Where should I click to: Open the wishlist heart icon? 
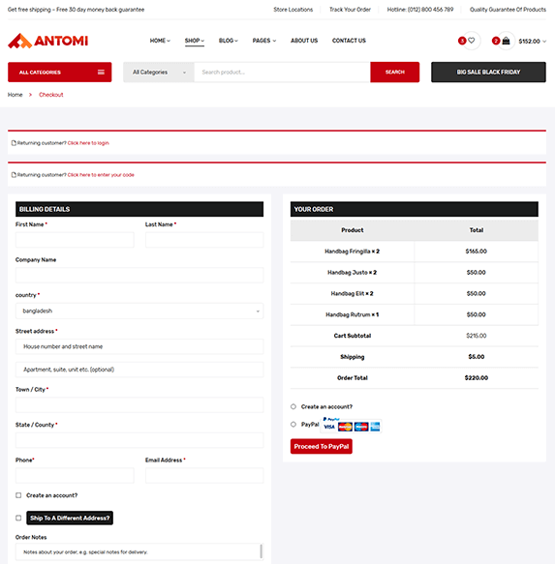point(471,41)
